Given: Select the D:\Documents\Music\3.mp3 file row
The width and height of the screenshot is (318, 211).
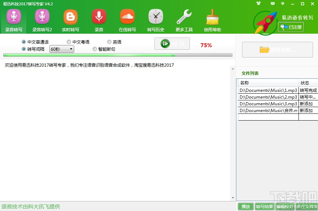Looking at the screenshot, I should (x=268, y=104).
